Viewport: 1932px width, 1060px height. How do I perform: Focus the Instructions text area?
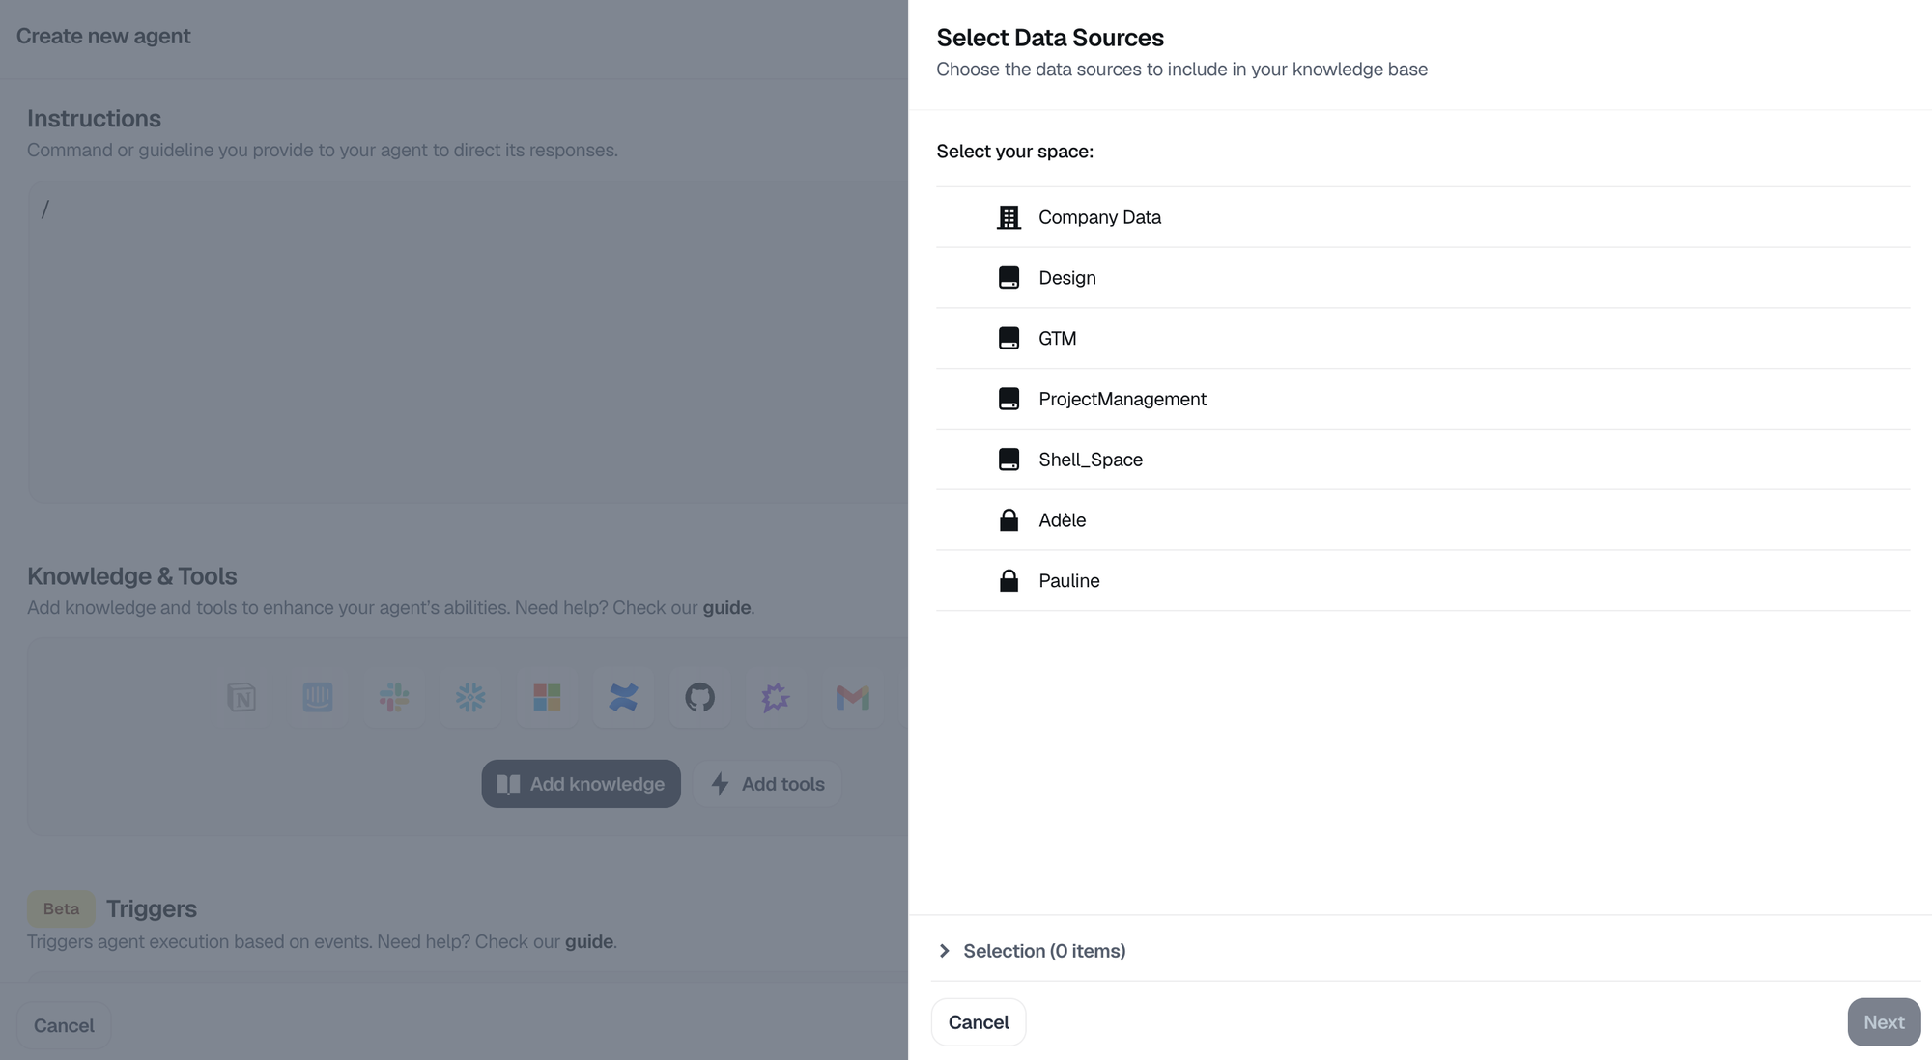pyautogui.click(x=464, y=338)
